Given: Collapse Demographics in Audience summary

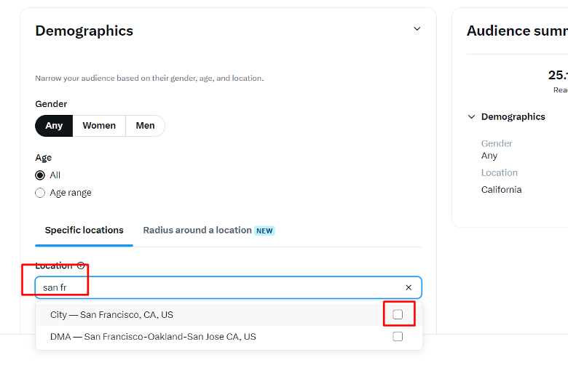Looking at the screenshot, I should click(471, 117).
